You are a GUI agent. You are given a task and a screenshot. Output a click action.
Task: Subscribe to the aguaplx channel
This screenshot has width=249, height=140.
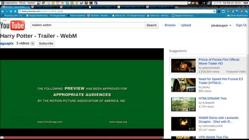tap(46, 43)
